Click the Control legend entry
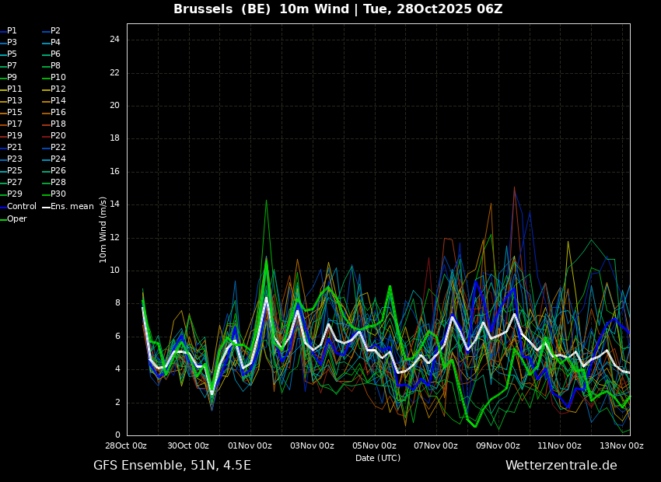 18,207
